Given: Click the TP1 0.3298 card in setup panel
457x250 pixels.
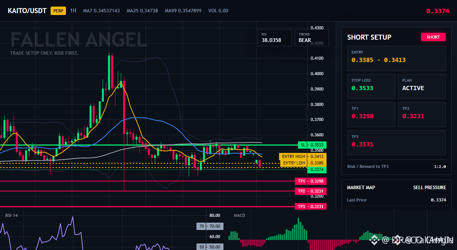Looking at the screenshot, I should (371, 114).
